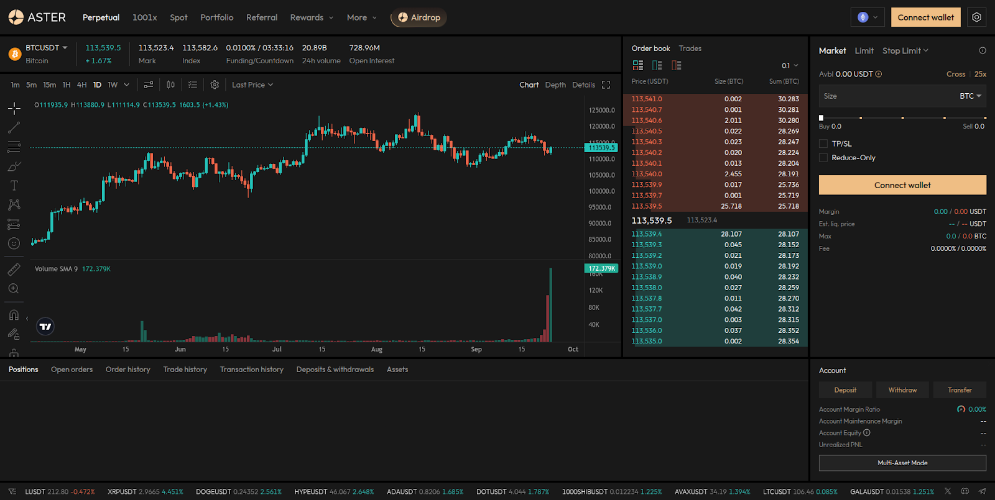Open the network selector dropdown
The image size is (995, 500).
pyautogui.click(x=868, y=17)
